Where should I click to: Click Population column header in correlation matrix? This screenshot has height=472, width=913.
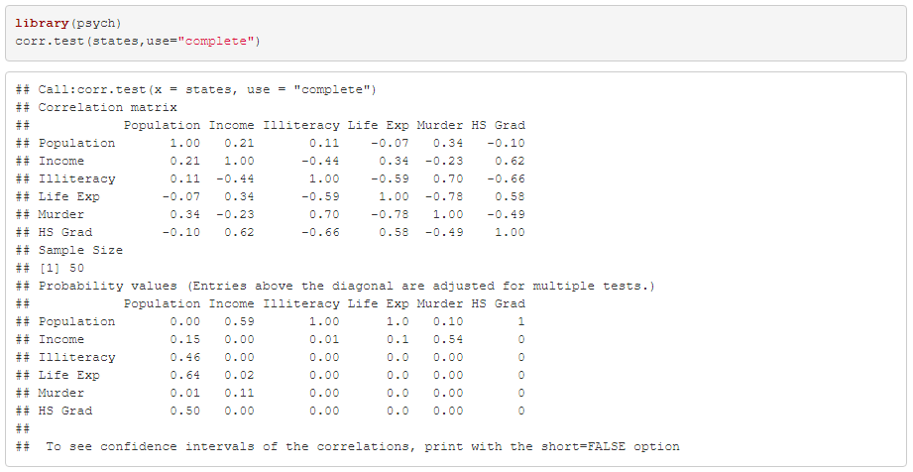pos(162,125)
